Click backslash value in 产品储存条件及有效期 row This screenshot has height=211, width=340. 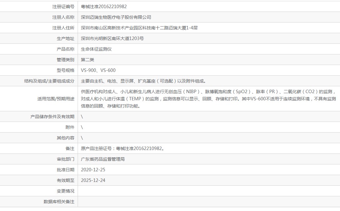tap(82, 117)
